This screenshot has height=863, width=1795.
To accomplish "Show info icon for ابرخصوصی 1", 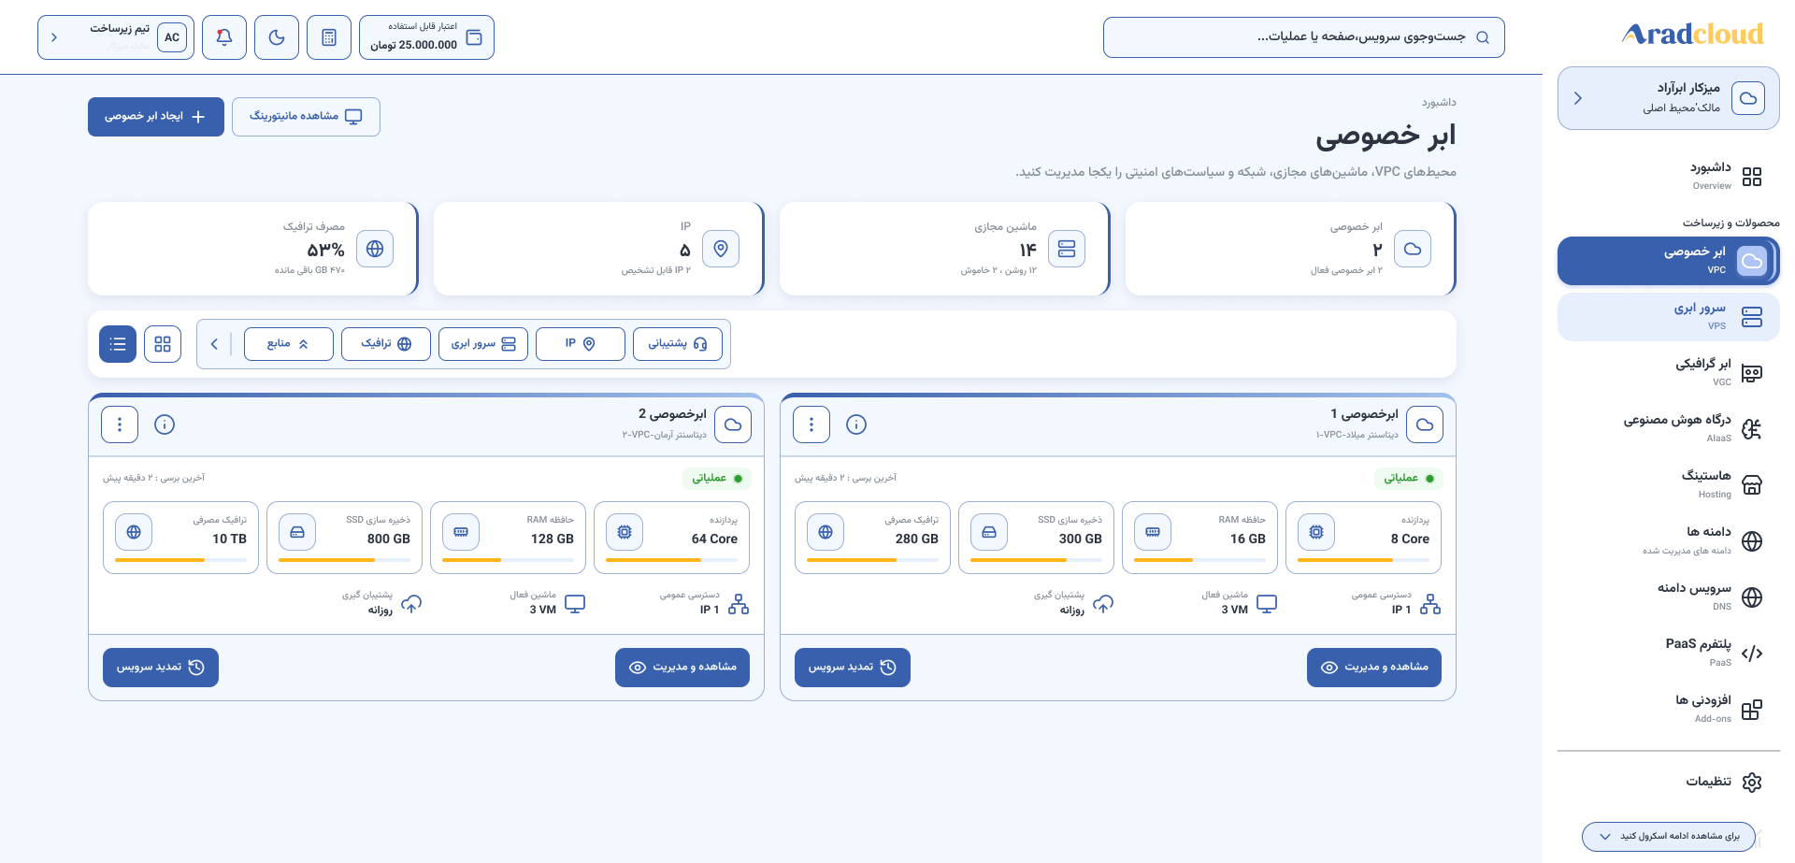I will tap(856, 424).
